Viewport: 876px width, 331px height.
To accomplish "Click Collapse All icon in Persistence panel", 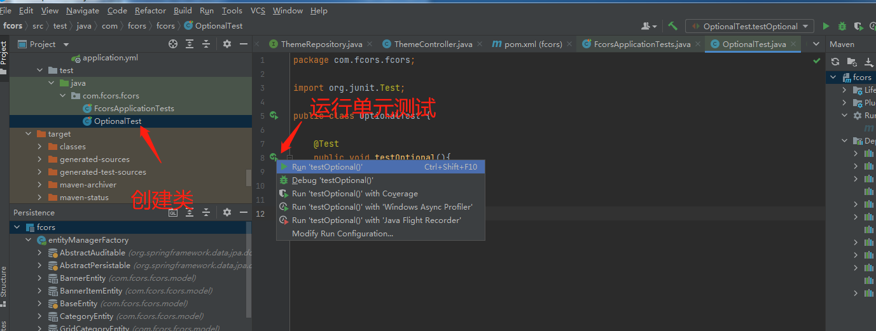I will point(206,213).
